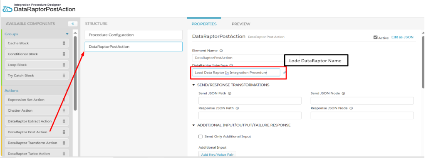The height and width of the screenshot is (159, 426).
Task: Switch to the Preview tab
Action: coord(241,24)
